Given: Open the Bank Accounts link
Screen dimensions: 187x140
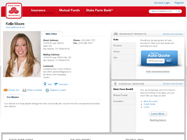Looking at the screenshot, I should tap(150, 101).
